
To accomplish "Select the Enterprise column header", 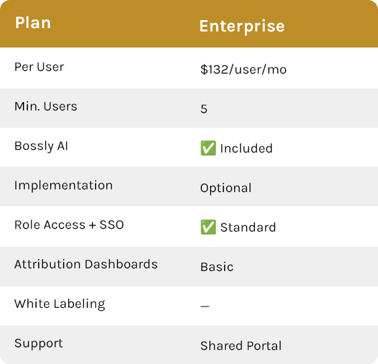I will [x=242, y=26].
